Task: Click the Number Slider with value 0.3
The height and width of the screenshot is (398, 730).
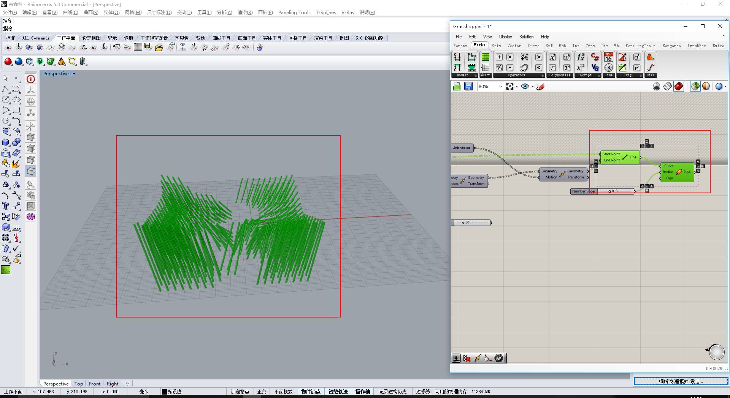Action: pyautogui.click(x=603, y=191)
